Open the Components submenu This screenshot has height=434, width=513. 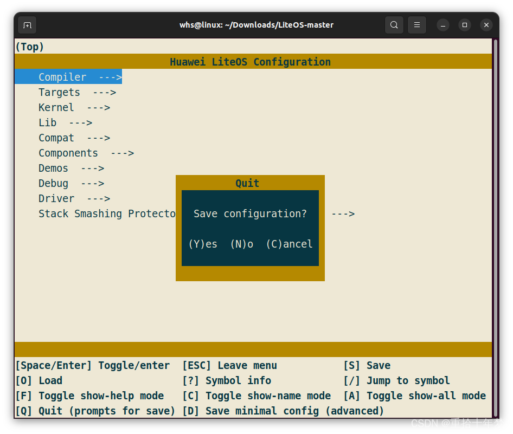pos(86,153)
